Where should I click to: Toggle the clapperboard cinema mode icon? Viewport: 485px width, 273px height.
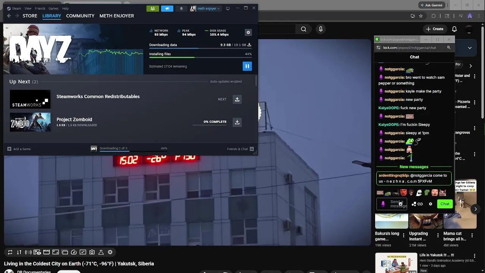pyautogui.click(x=47, y=252)
